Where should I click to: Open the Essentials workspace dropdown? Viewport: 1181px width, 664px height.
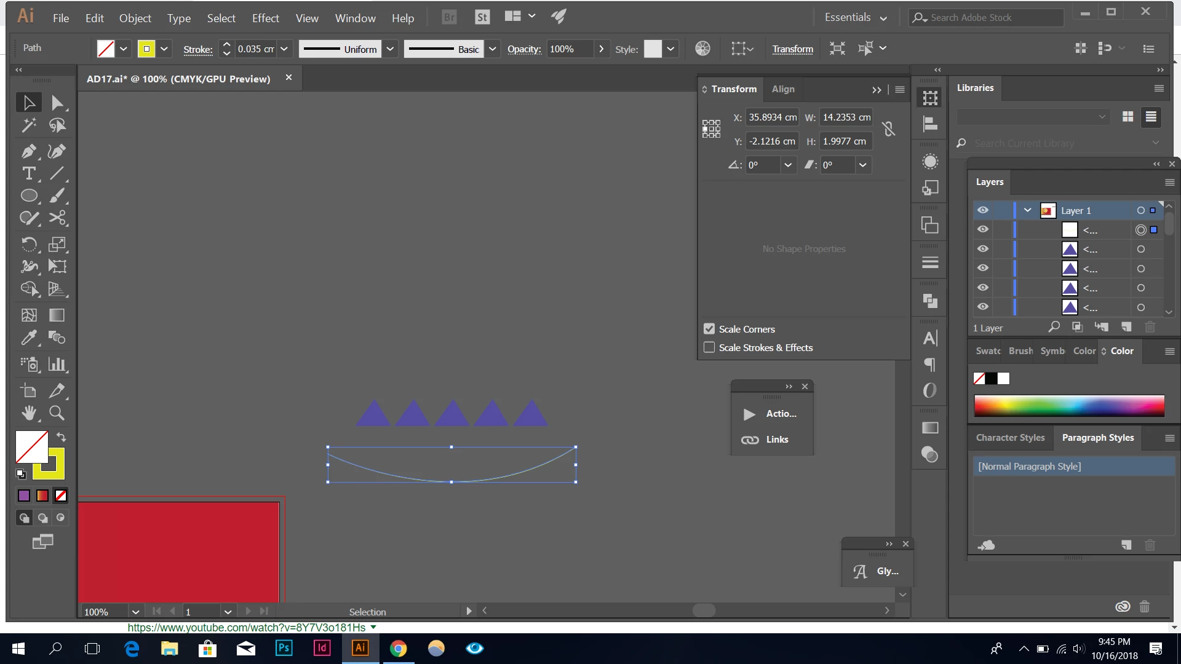coord(856,18)
